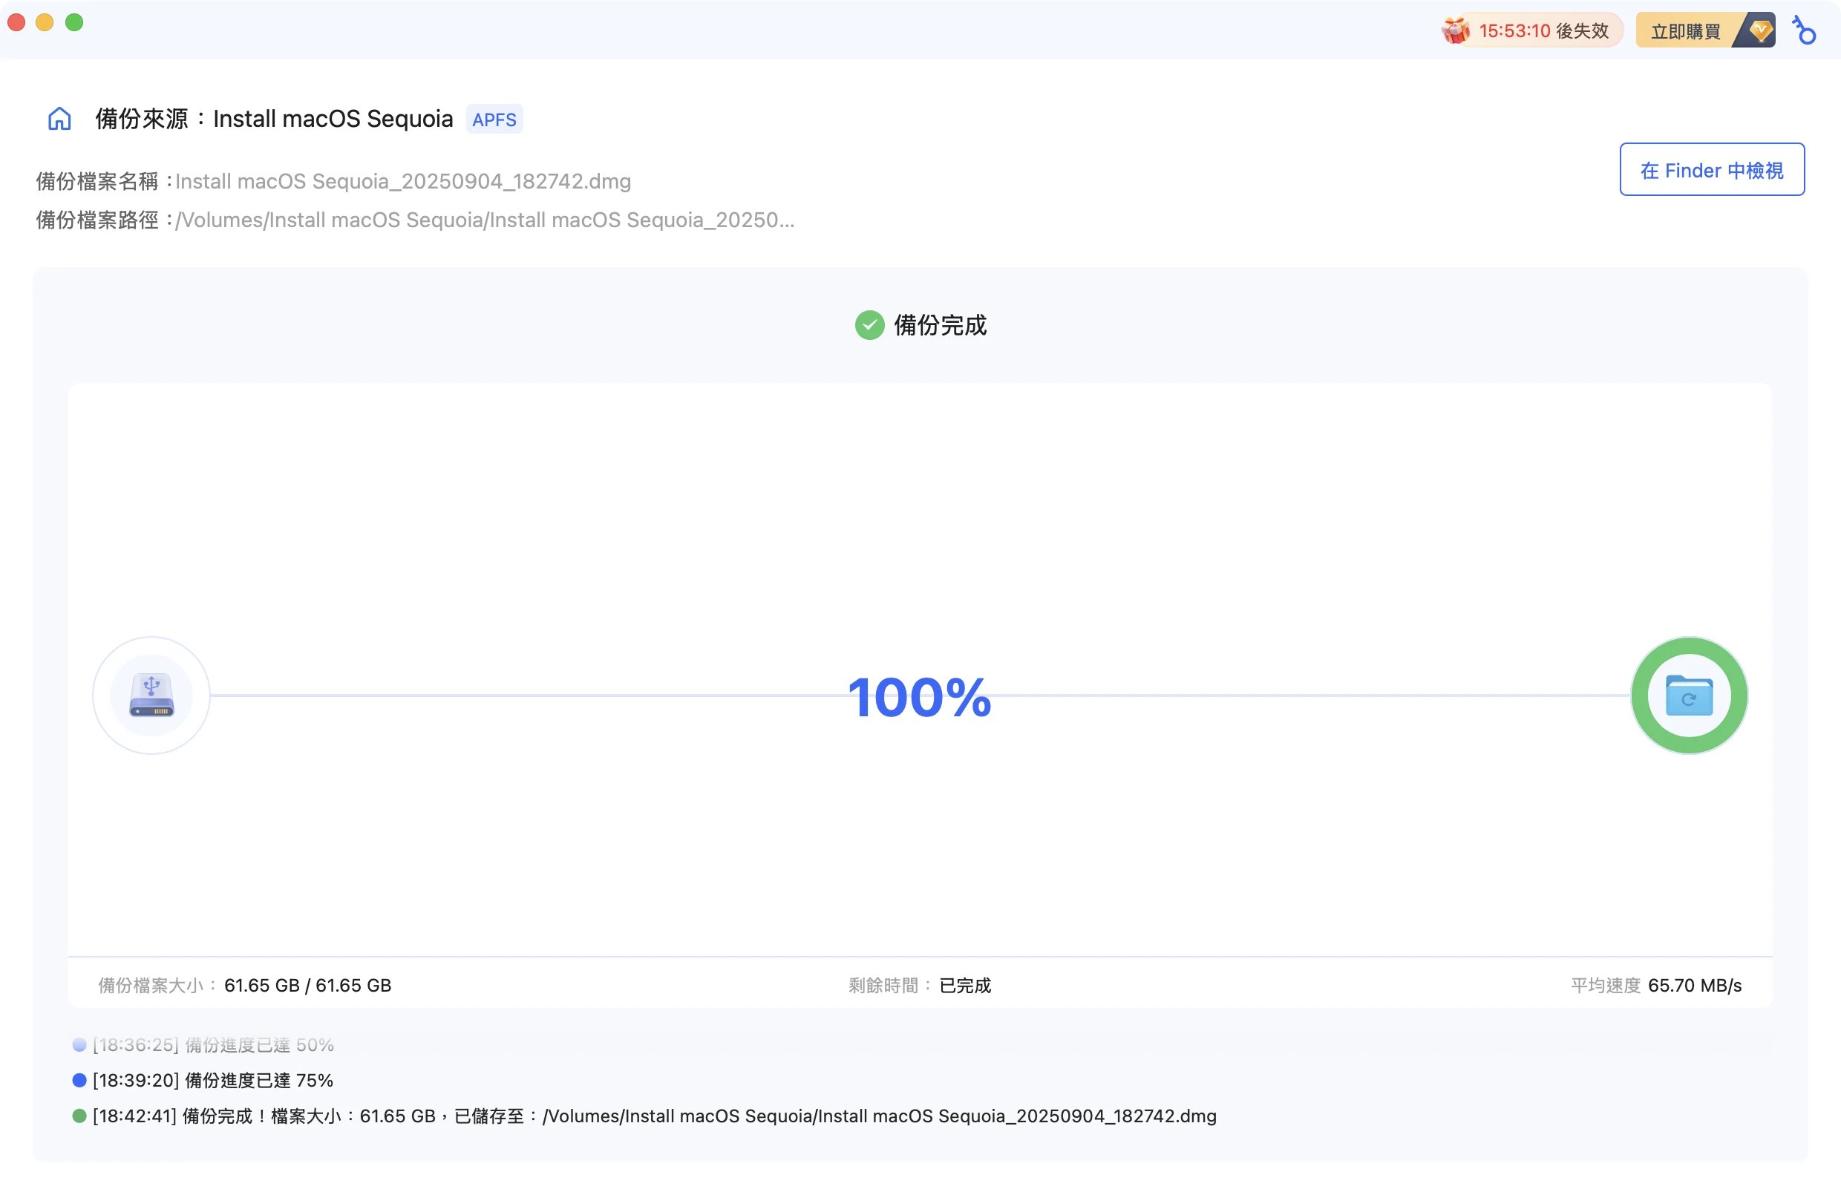Screen dimensions: 1841x1198
Task: Maximize the window with green button
Action: click(x=74, y=22)
